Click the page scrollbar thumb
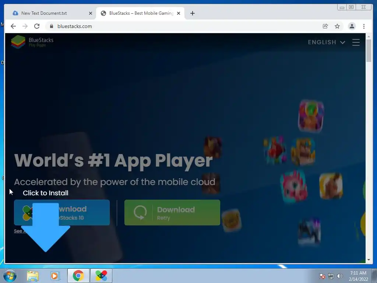This screenshot has width=377, height=283. click(x=369, y=50)
